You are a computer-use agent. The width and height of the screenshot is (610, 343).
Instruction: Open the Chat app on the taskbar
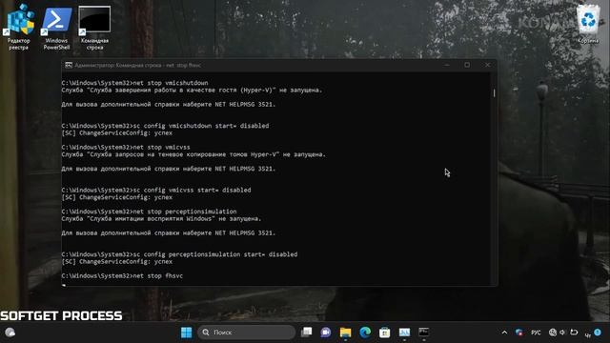coord(326,333)
